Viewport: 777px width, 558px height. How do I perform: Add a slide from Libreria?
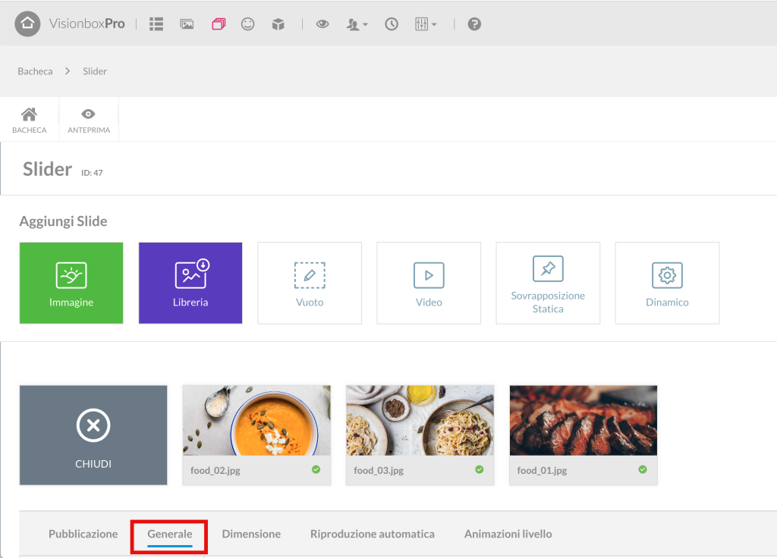point(190,284)
